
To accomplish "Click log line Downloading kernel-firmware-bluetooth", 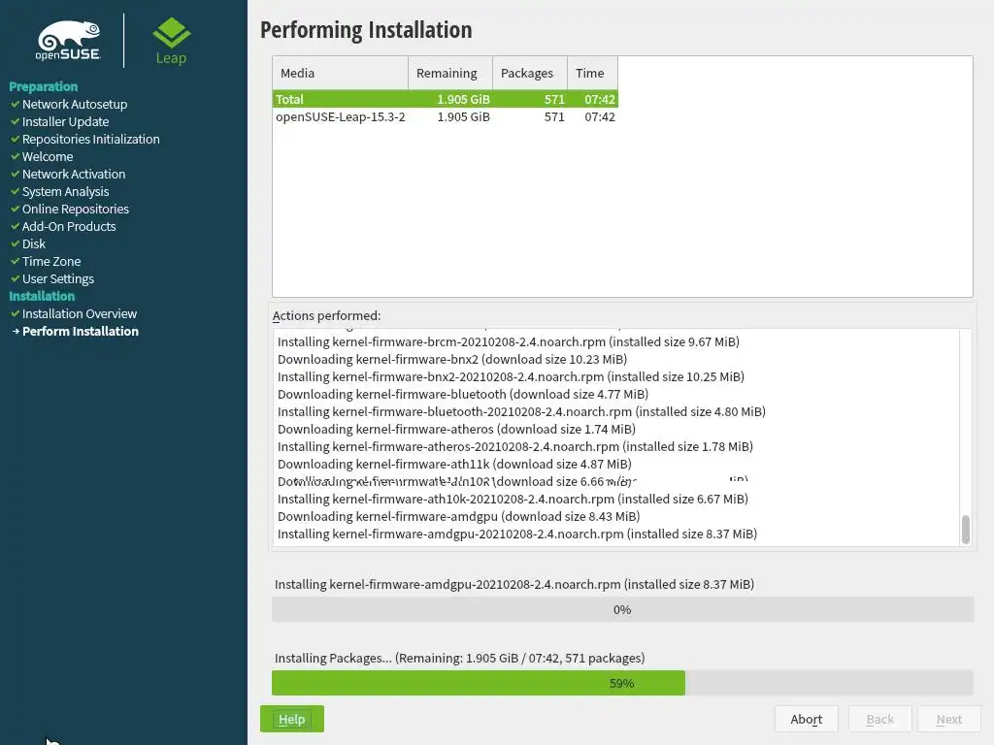I will tap(463, 394).
